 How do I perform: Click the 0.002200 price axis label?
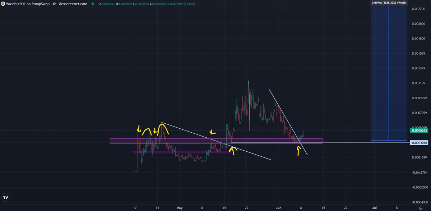(x=418, y=9)
